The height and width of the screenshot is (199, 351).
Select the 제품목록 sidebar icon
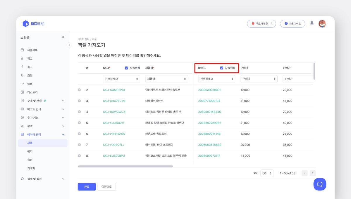click(23, 50)
